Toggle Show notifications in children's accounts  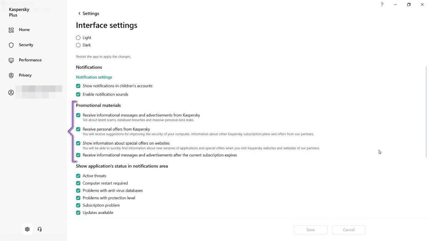[78, 86]
